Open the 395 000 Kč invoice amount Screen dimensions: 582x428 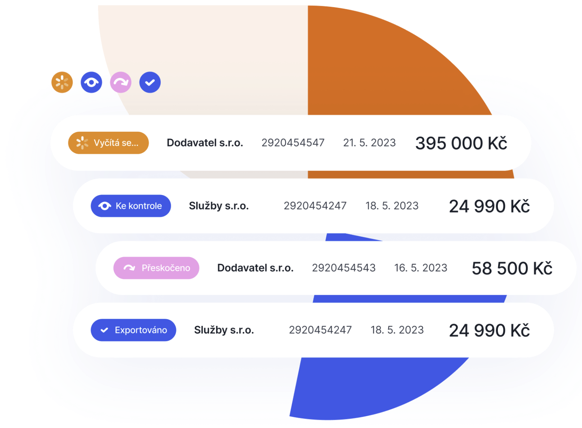pos(461,143)
